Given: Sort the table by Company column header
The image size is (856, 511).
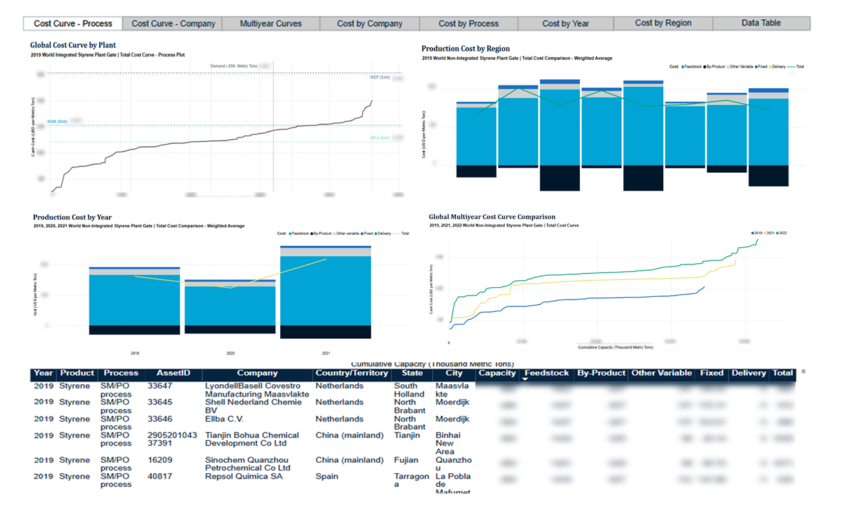Looking at the screenshot, I should tap(257, 373).
